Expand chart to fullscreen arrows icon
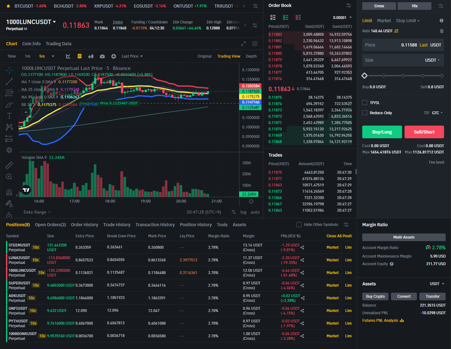This screenshot has height=349, width=451. (x=244, y=44)
